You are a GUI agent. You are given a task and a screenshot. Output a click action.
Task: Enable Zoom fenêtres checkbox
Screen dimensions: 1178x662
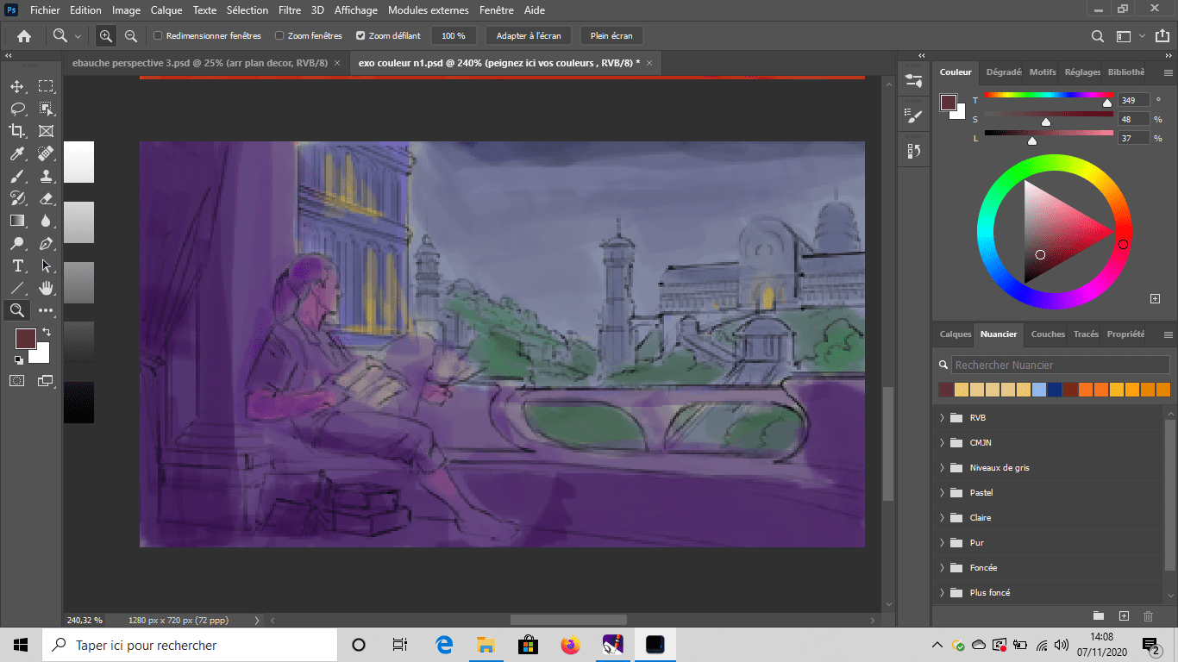pyautogui.click(x=279, y=36)
